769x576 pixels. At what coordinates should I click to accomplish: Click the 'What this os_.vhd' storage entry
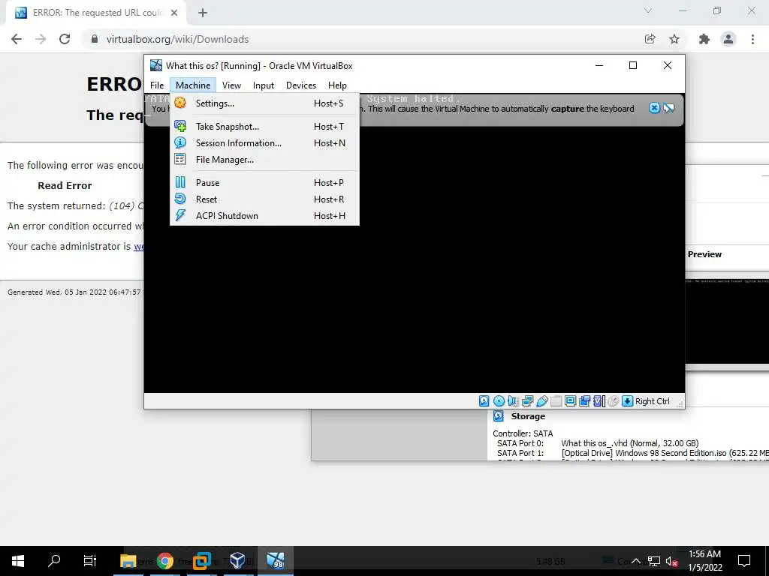point(630,442)
